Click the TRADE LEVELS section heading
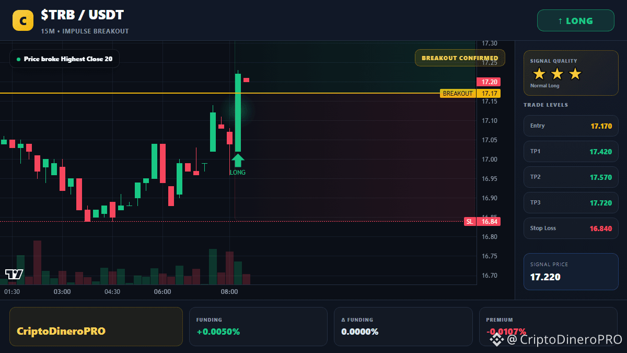 tap(545, 105)
